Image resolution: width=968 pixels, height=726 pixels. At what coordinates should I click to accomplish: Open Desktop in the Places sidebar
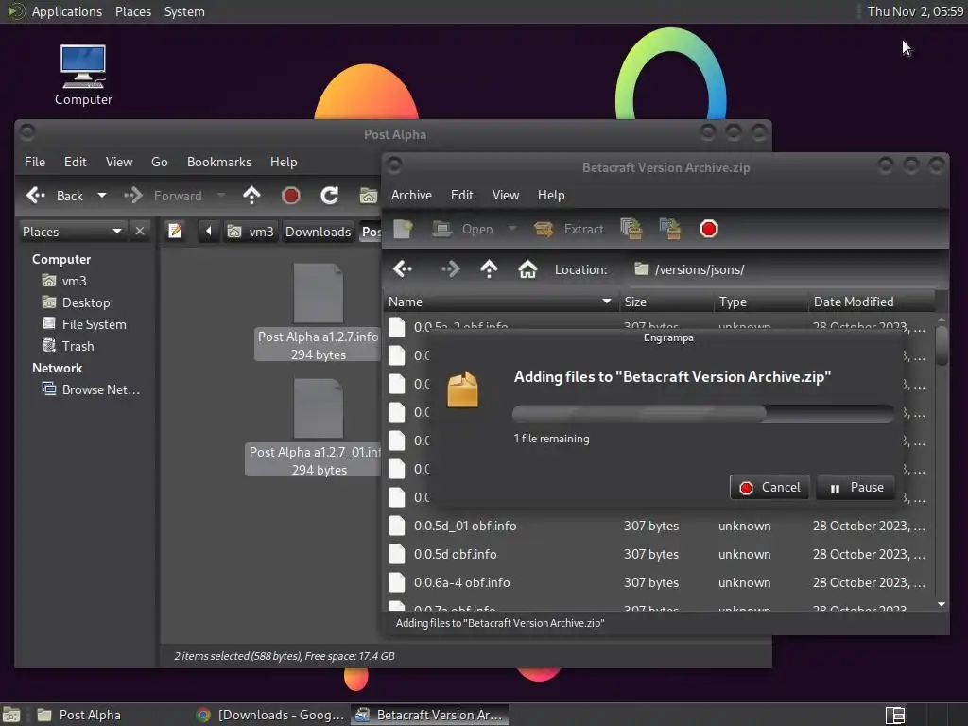tap(86, 302)
